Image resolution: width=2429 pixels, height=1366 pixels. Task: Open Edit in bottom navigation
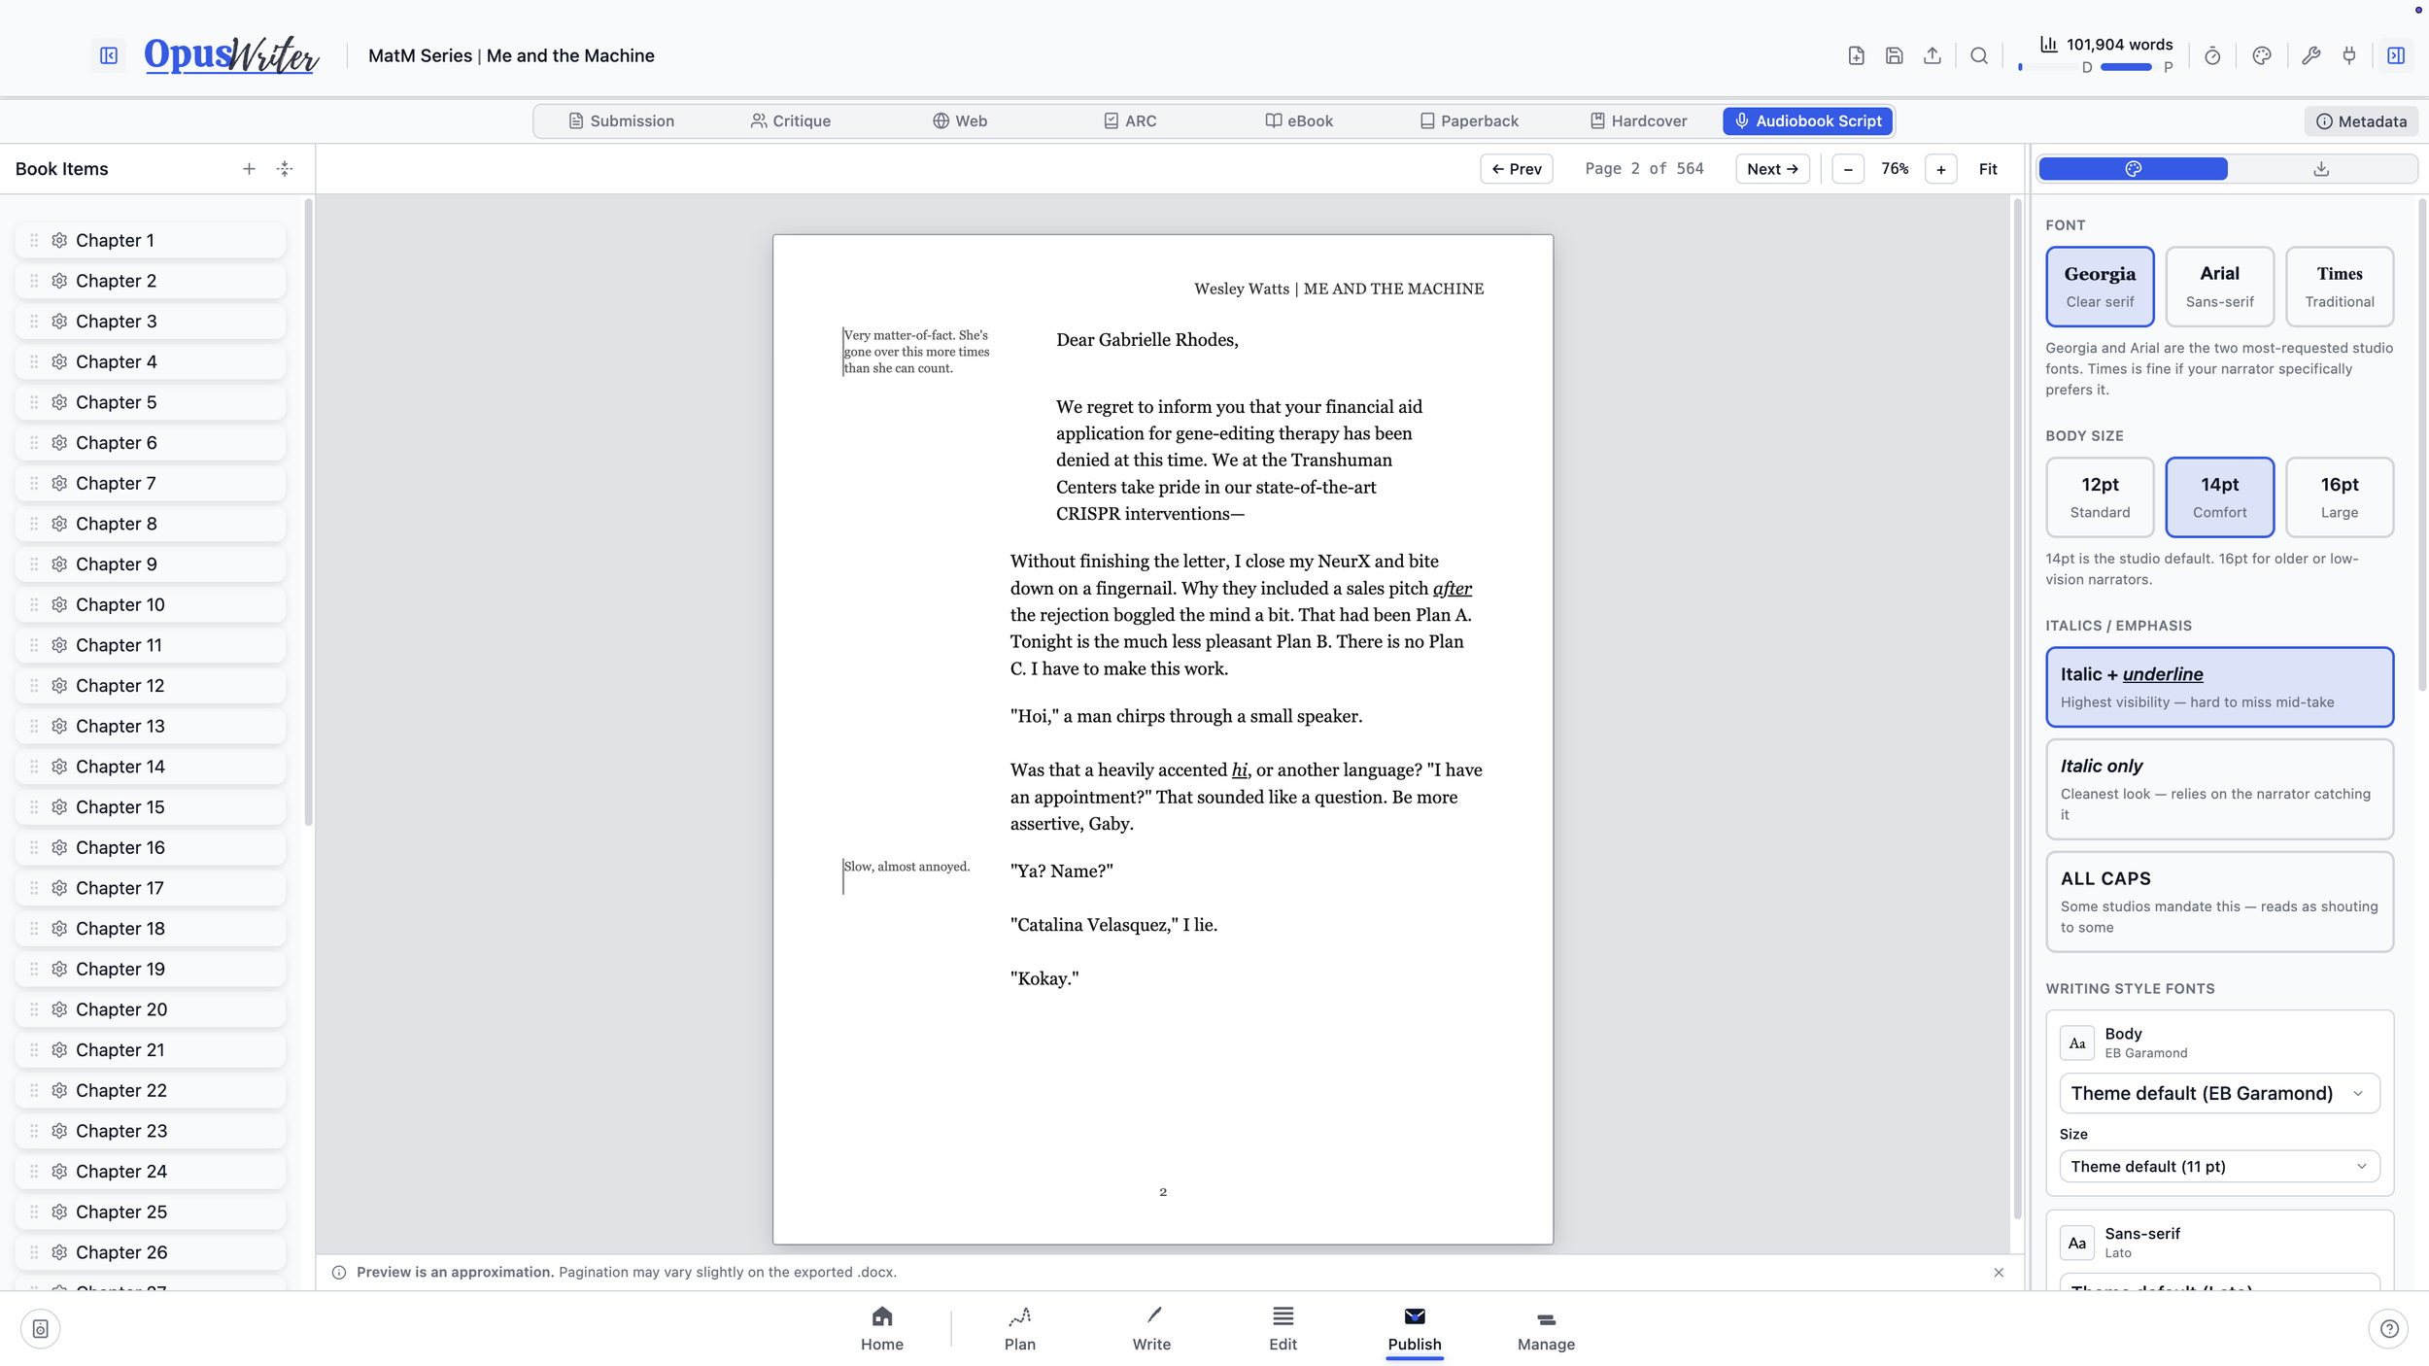(1283, 1328)
